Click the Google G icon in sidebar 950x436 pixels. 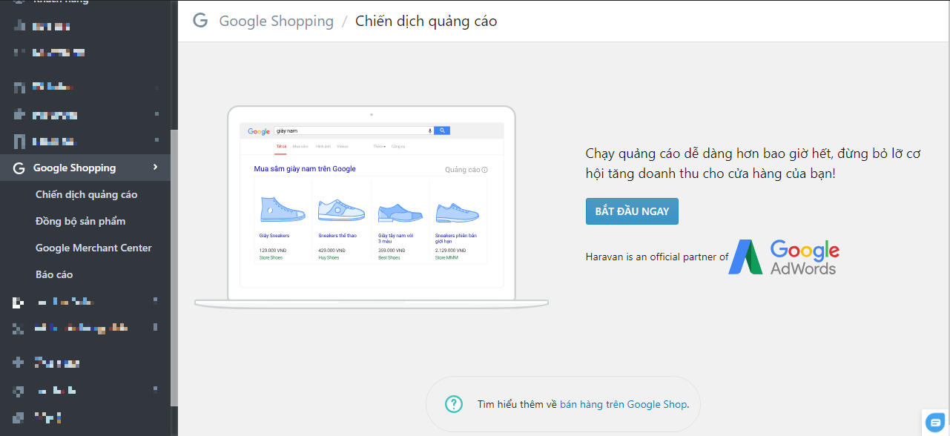[19, 168]
